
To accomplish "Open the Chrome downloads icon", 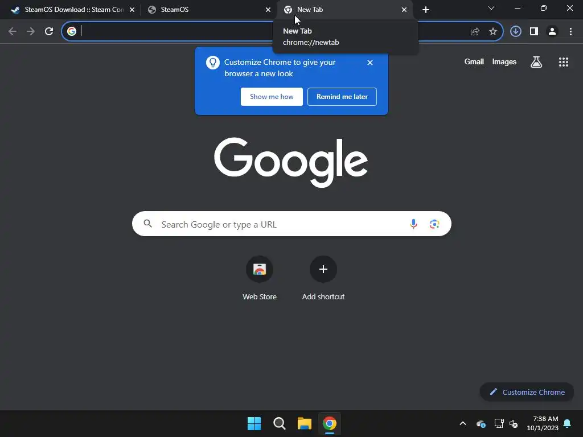I will click(x=516, y=31).
